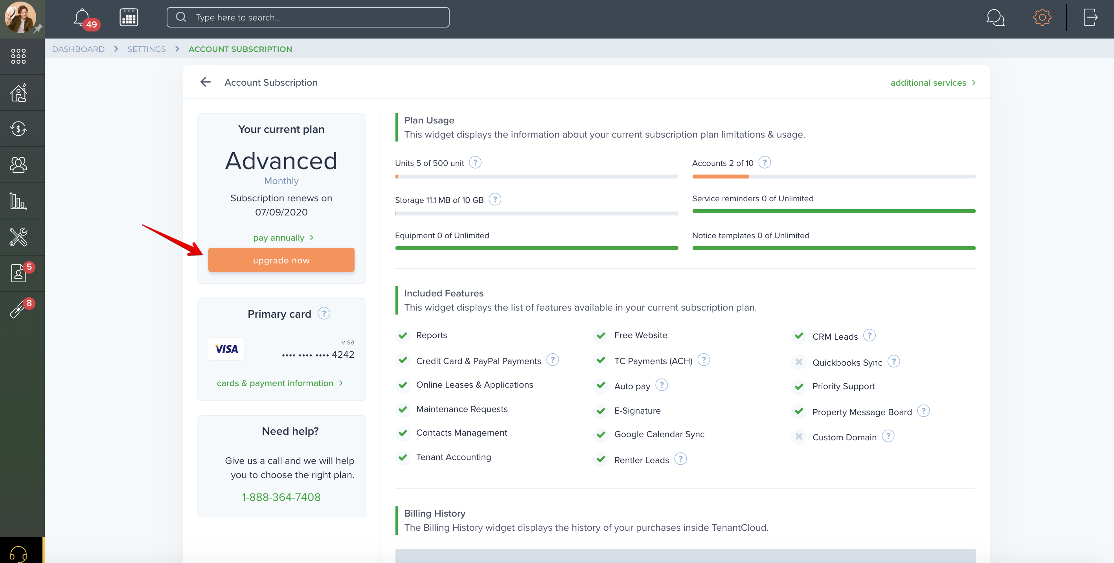Screen dimensions: 1114x563
Task: Open cards & payment information
Action: [280, 383]
